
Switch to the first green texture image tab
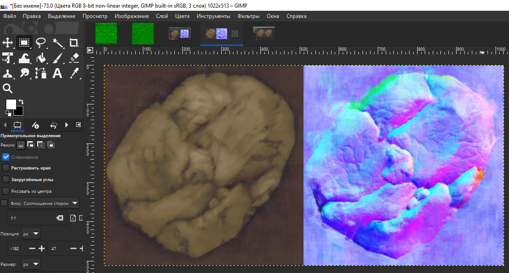[x=106, y=34]
